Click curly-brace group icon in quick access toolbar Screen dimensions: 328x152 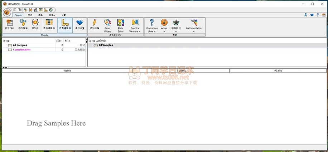(x=30, y=10)
